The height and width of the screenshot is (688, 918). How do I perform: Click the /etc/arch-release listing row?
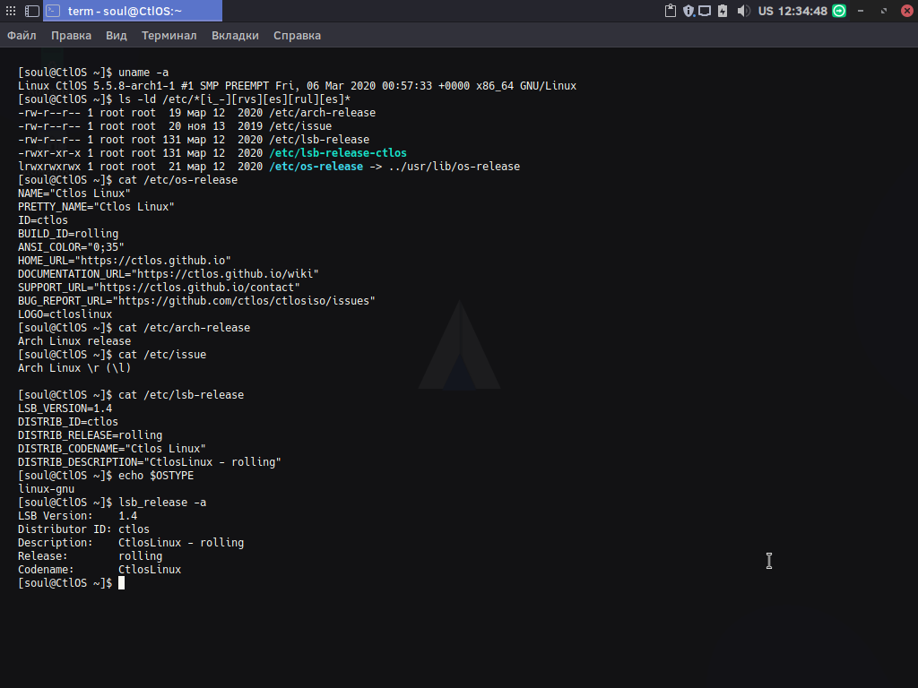(x=196, y=113)
